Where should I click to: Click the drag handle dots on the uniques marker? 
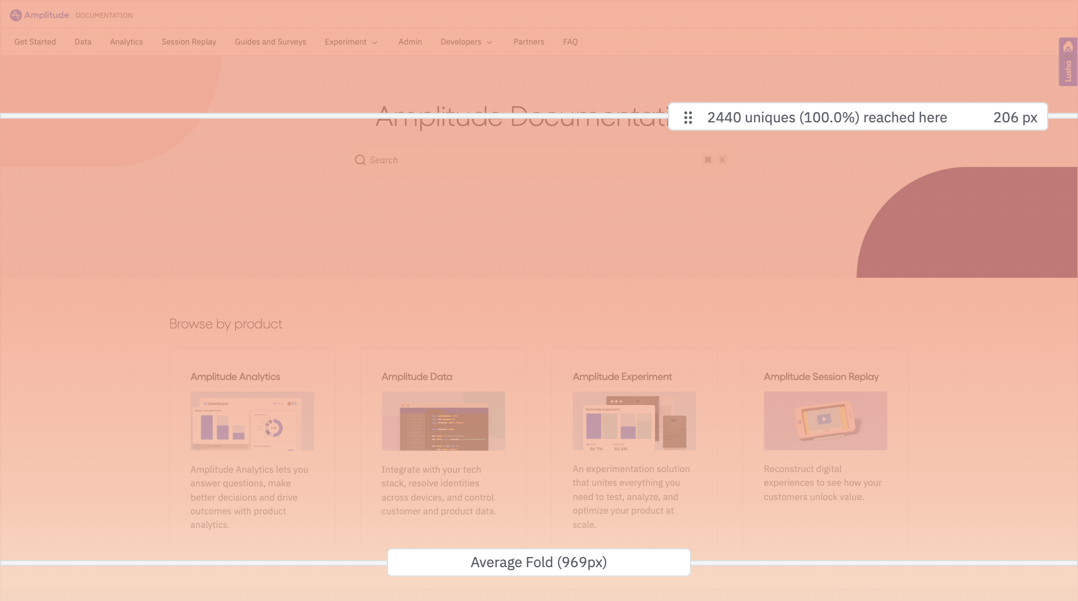(689, 118)
